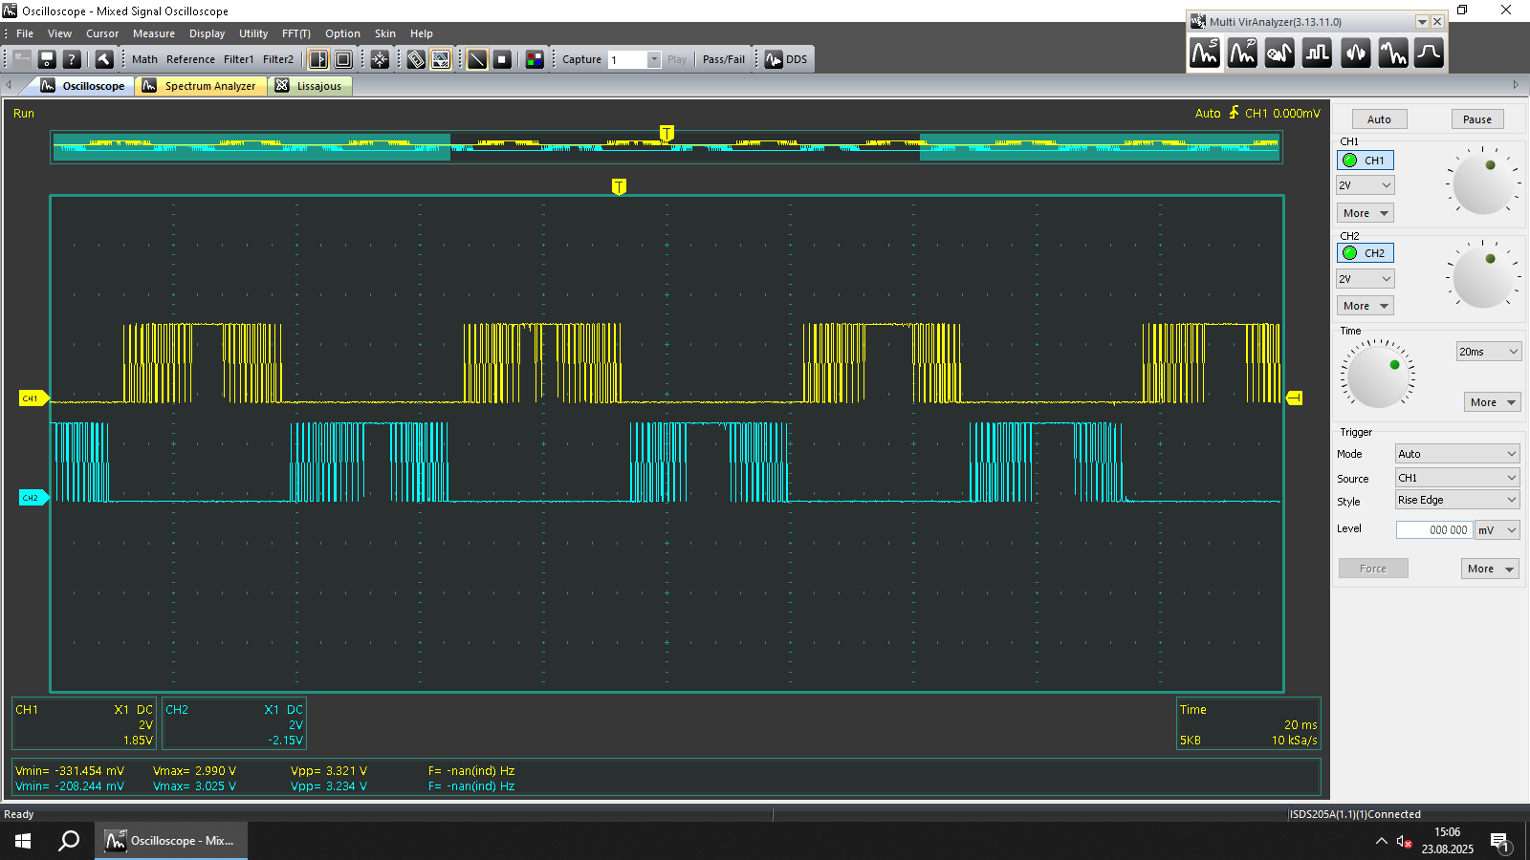Open the Measure menu
This screenshot has height=860, width=1530.
pos(153,33)
